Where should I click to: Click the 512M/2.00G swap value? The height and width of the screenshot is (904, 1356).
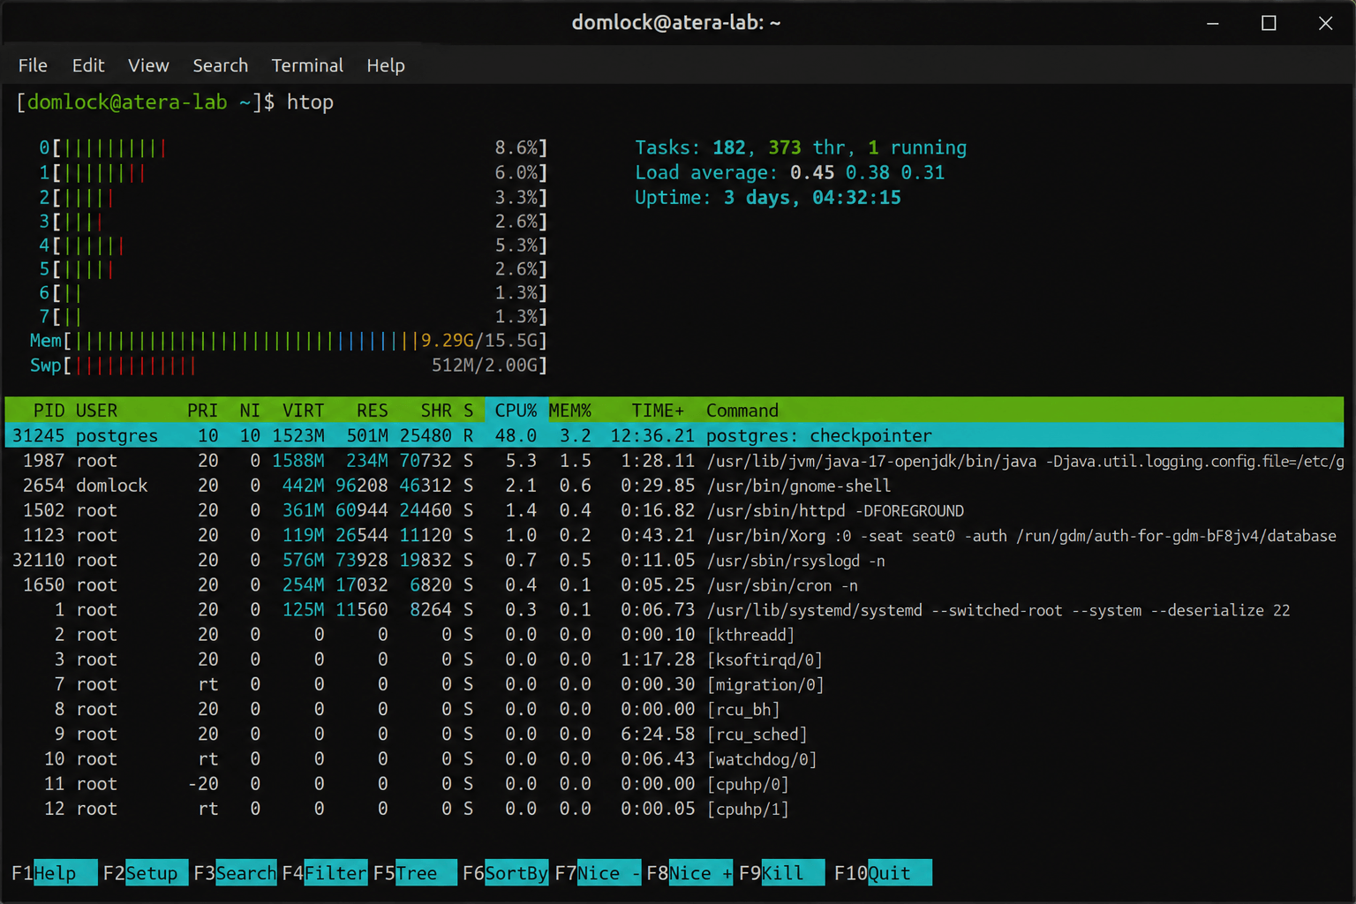tap(485, 365)
